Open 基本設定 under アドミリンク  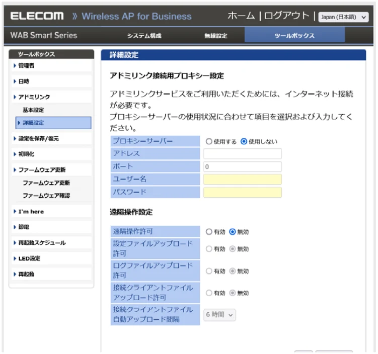(x=33, y=110)
